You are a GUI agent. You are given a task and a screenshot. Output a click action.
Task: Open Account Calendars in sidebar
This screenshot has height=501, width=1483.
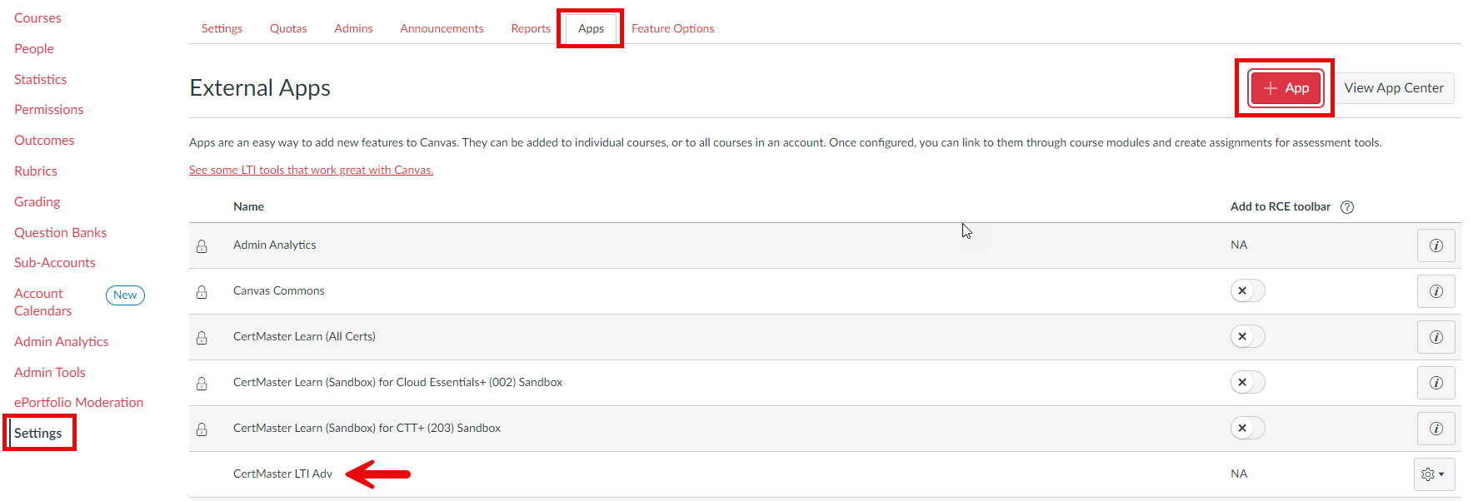click(x=43, y=302)
